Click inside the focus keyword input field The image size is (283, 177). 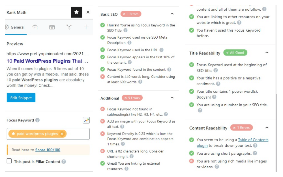78,134
